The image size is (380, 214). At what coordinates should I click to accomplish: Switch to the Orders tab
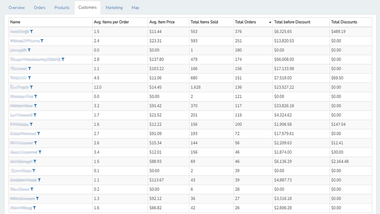[x=39, y=8]
